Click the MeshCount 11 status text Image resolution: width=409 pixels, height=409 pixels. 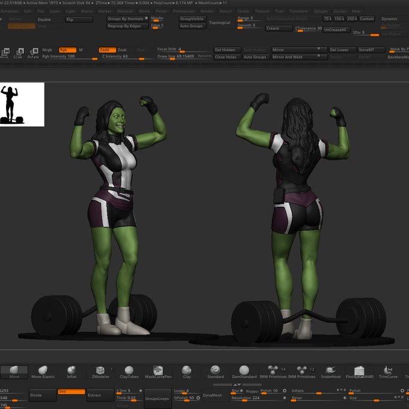tap(212, 3)
